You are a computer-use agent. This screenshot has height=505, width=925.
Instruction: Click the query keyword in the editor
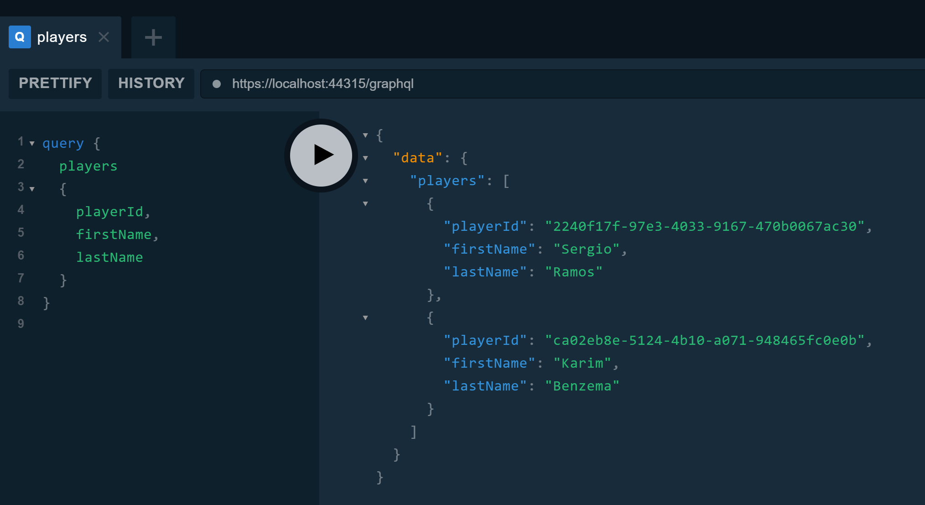click(x=63, y=144)
